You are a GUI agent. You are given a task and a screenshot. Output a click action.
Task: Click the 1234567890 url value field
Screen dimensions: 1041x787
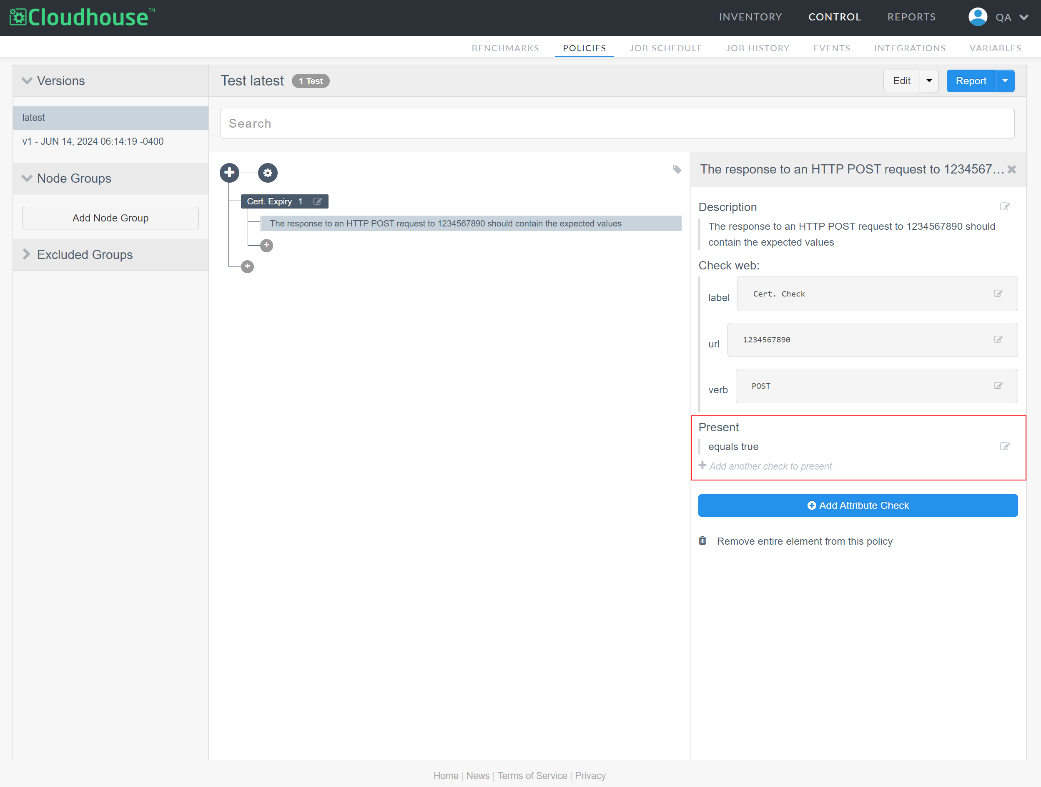[872, 339]
